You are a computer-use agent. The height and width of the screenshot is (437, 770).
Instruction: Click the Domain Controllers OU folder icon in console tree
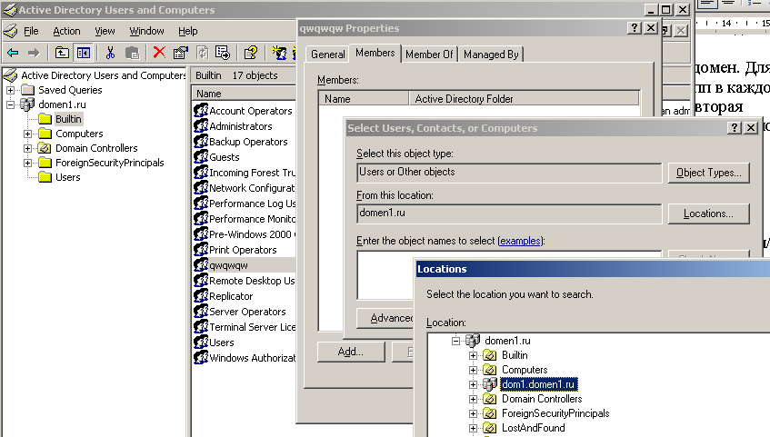coord(45,148)
